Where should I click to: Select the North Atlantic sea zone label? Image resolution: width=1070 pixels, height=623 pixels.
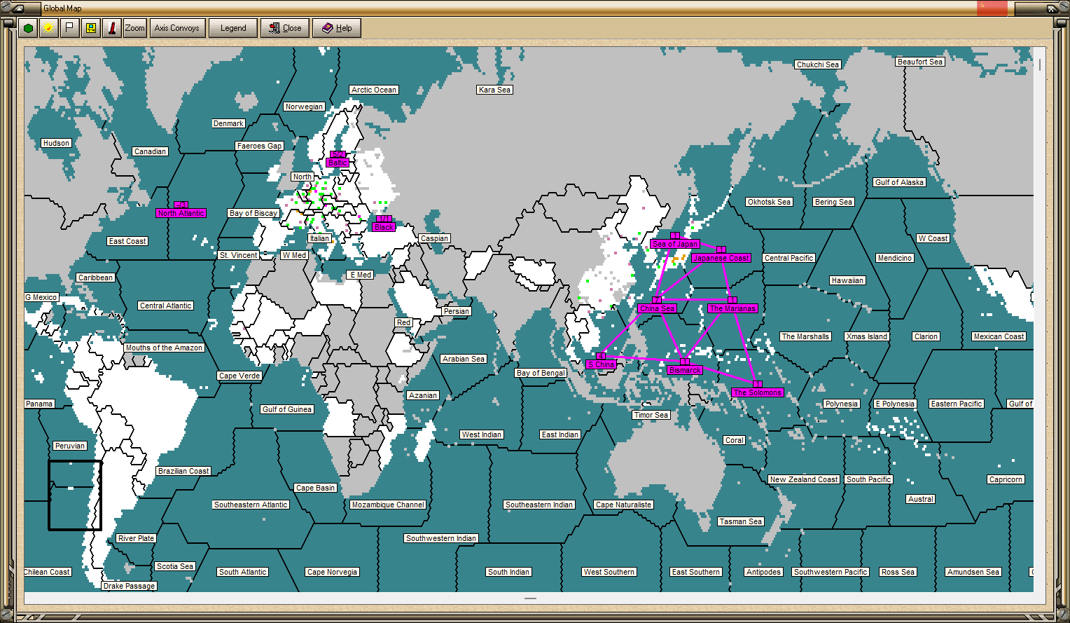(181, 213)
